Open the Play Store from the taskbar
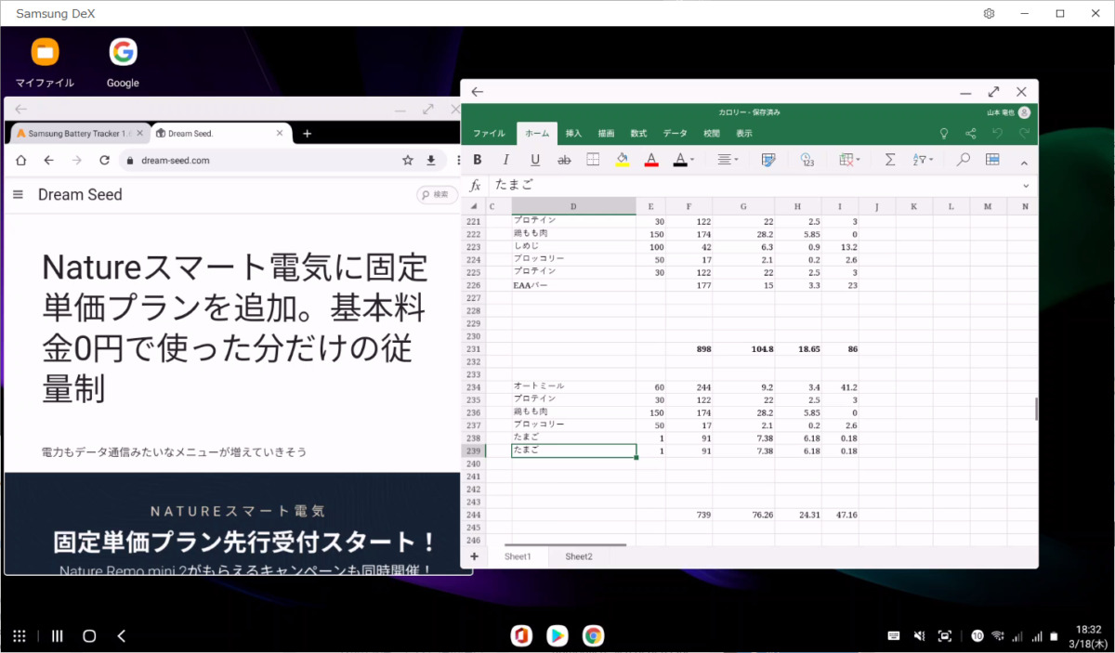Viewport: 1115px width, 653px height. tap(557, 636)
